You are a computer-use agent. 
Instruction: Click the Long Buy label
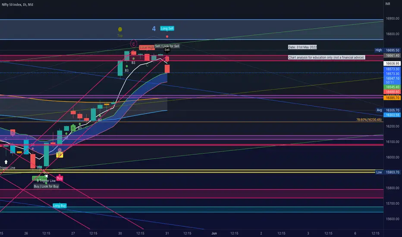click(x=60, y=206)
